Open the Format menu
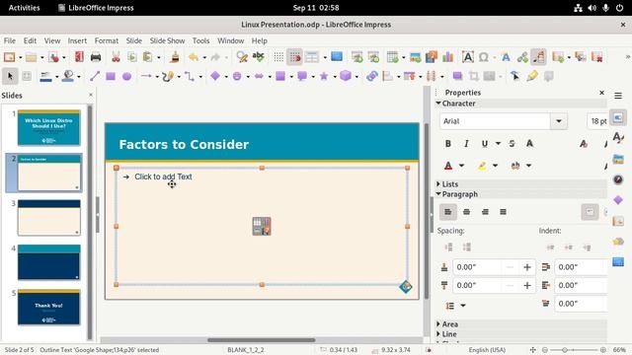Image resolution: width=632 pixels, height=355 pixels. pos(107,40)
